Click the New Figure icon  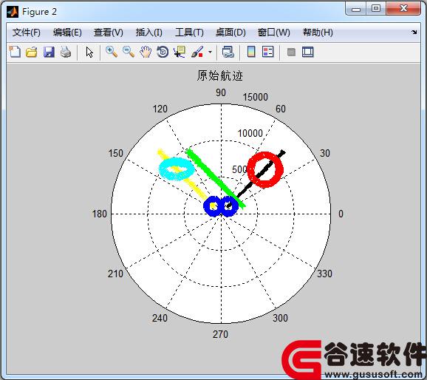point(15,52)
